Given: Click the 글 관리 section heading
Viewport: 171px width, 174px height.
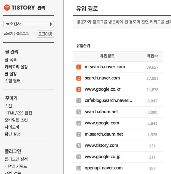Looking at the screenshot, I should point(11,52).
